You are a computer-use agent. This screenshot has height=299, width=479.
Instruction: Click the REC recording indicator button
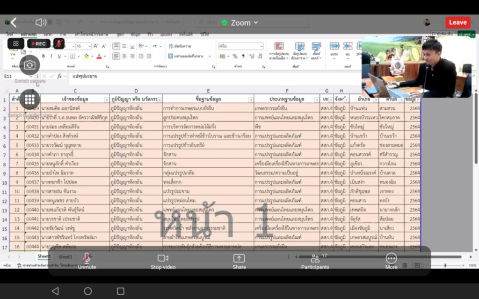[x=38, y=43]
